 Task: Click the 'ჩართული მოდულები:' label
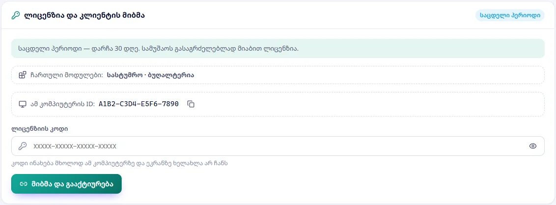tap(66, 75)
